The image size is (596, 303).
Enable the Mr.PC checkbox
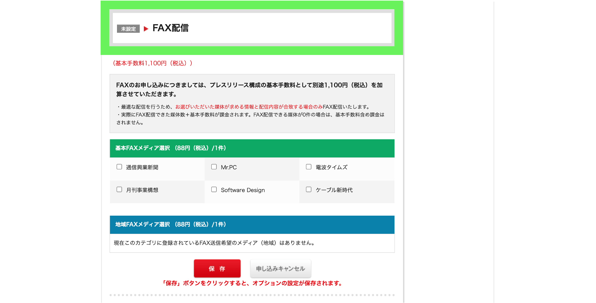(x=214, y=167)
